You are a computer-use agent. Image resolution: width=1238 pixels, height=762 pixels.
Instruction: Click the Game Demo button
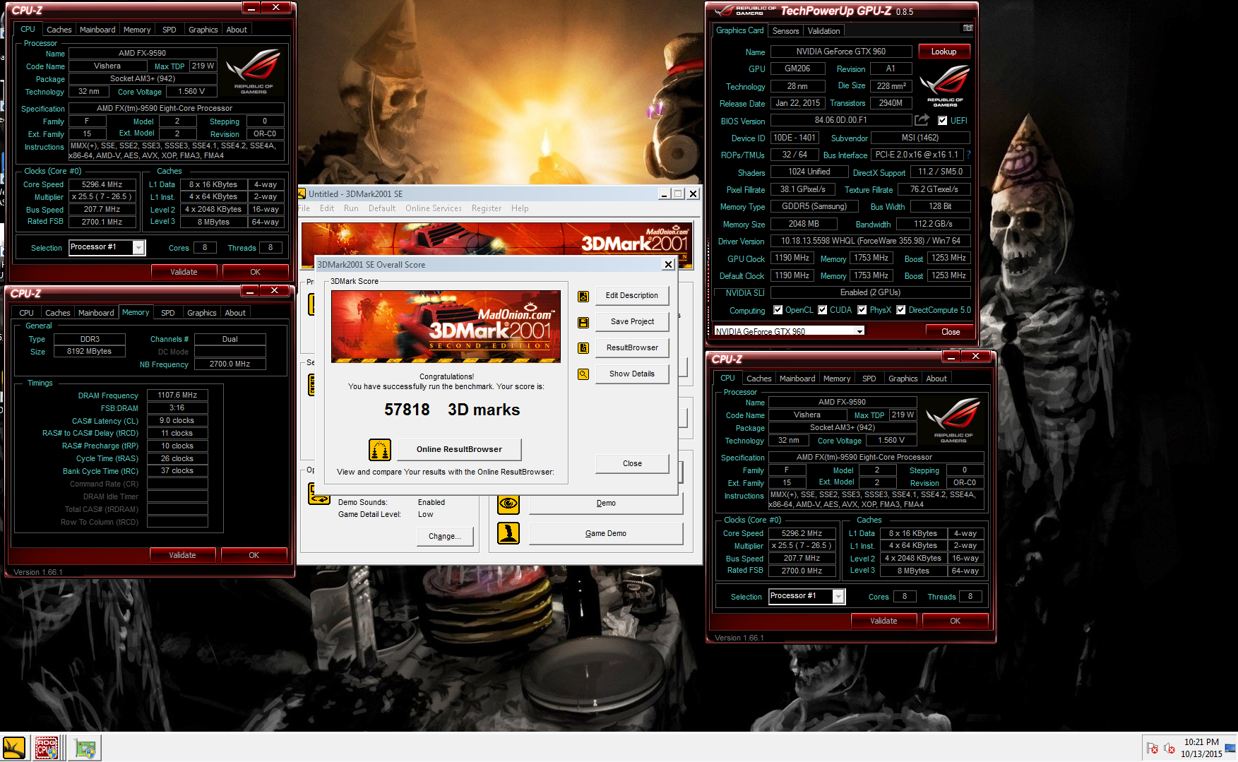point(606,534)
